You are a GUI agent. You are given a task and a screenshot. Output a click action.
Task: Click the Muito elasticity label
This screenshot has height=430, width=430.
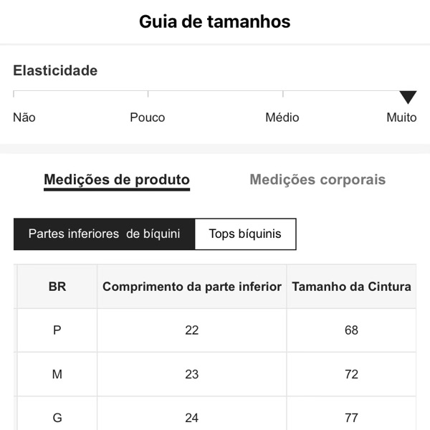point(401,118)
